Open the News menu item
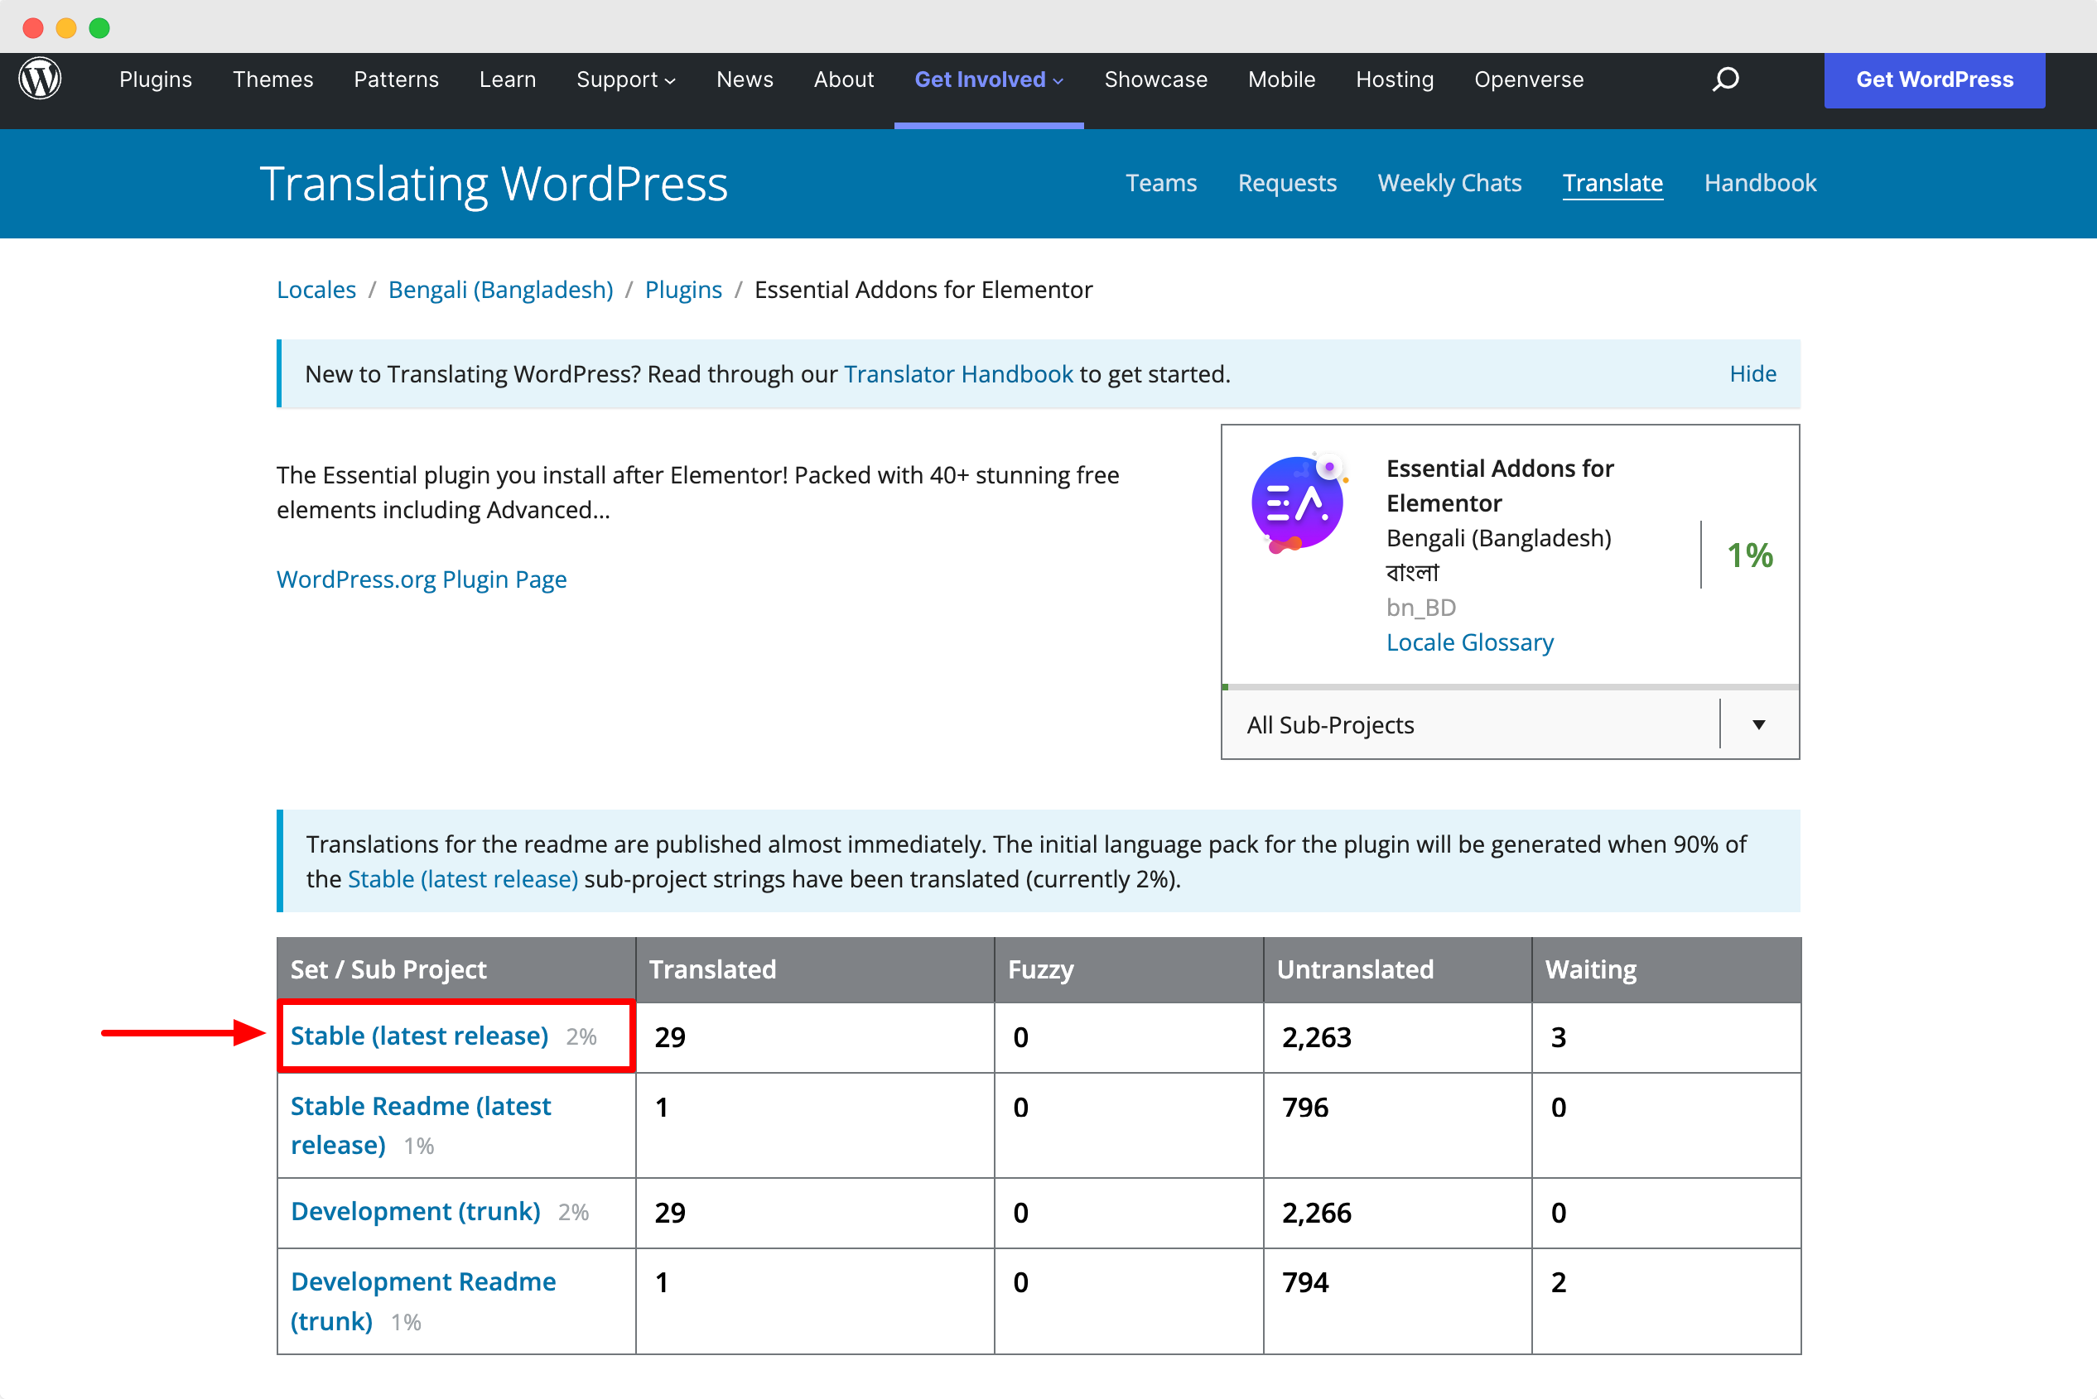The width and height of the screenshot is (2097, 1399). point(745,79)
